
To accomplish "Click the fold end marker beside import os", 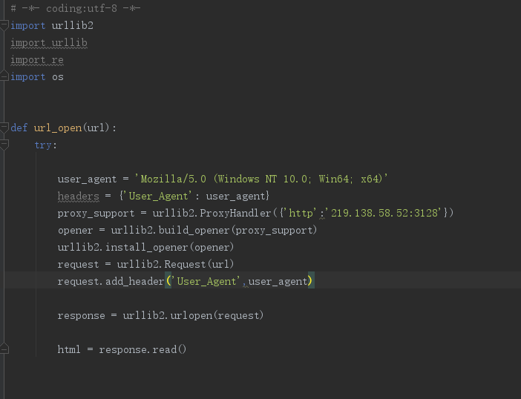I will [4, 77].
